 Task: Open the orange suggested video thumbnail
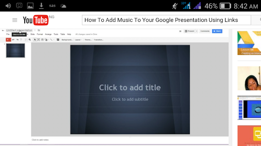249,136
